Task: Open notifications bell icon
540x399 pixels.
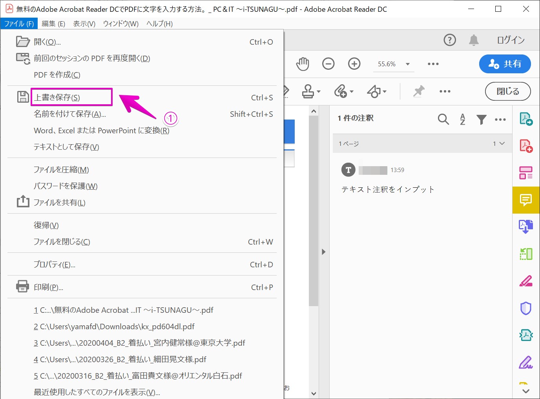Action: pos(474,40)
